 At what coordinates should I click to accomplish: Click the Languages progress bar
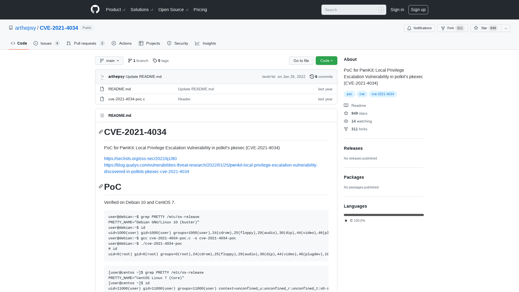click(384, 215)
